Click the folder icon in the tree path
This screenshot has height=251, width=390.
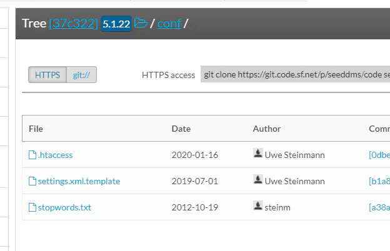click(x=141, y=24)
